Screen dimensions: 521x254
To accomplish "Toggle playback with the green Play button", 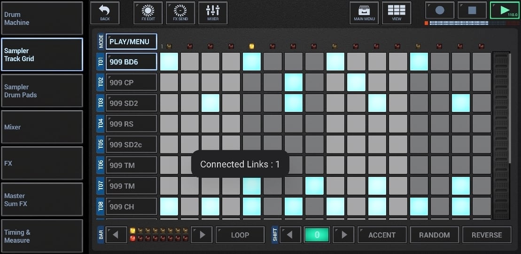I will point(505,10).
